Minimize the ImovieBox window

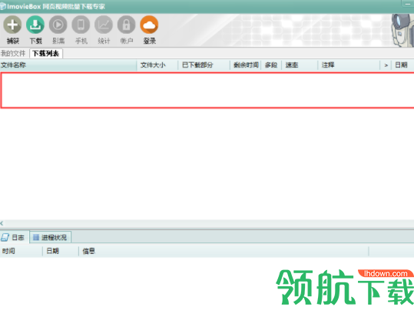click(x=408, y=4)
